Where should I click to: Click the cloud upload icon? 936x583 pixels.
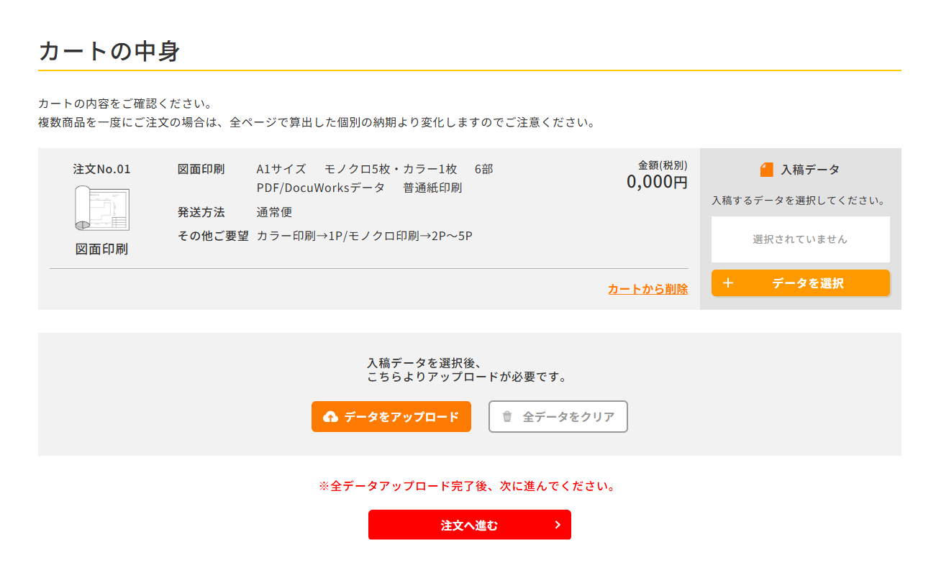[331, 417]
